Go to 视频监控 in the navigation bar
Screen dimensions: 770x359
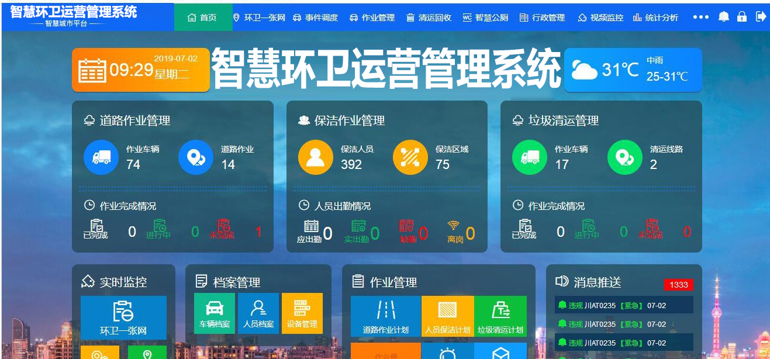[600, 18]
